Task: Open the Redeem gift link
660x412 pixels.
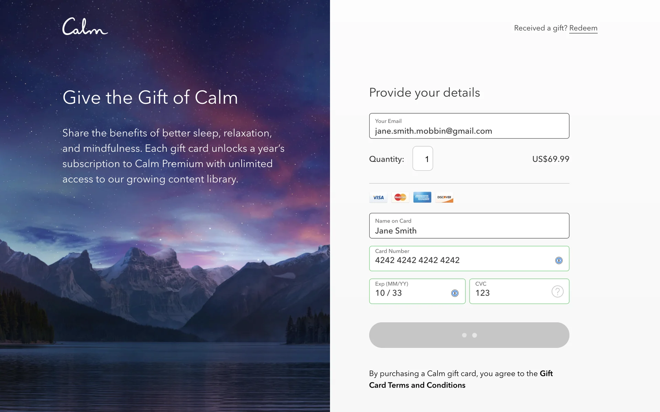Action: click(x=583, y=28)
